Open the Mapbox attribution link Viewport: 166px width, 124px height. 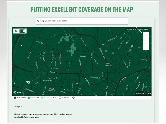pos(130,29)
